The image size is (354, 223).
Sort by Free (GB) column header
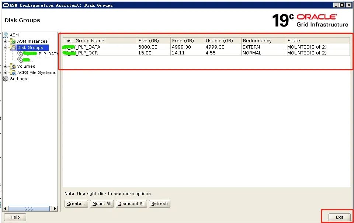(187, 41)
